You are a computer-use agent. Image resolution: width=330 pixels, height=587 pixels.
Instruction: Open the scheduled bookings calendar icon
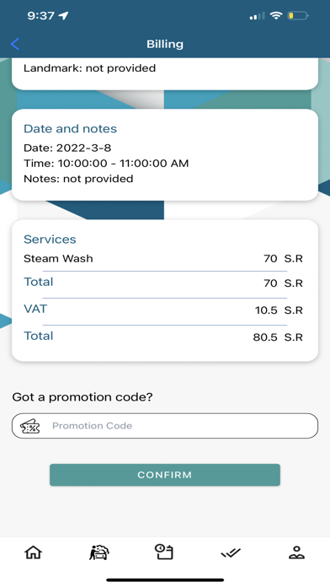164,552
